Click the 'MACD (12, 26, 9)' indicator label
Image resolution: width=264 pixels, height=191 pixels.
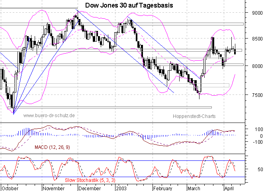52,147
